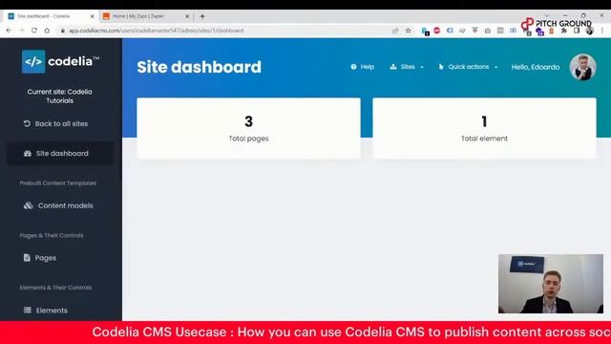Click the Back to all sites arrow icon

click(x=27, y=123)
